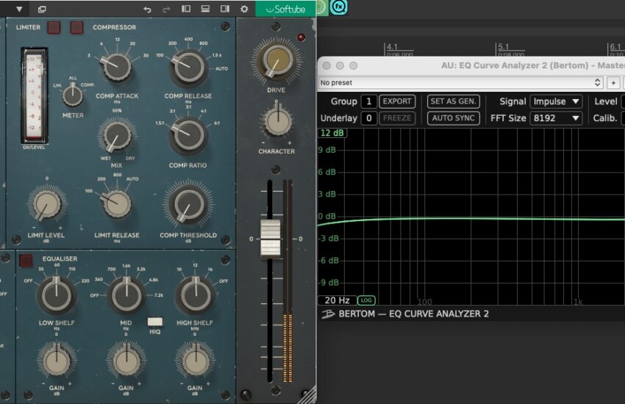
Task: Click the output volume fader handle
Action: click(271, 237)
